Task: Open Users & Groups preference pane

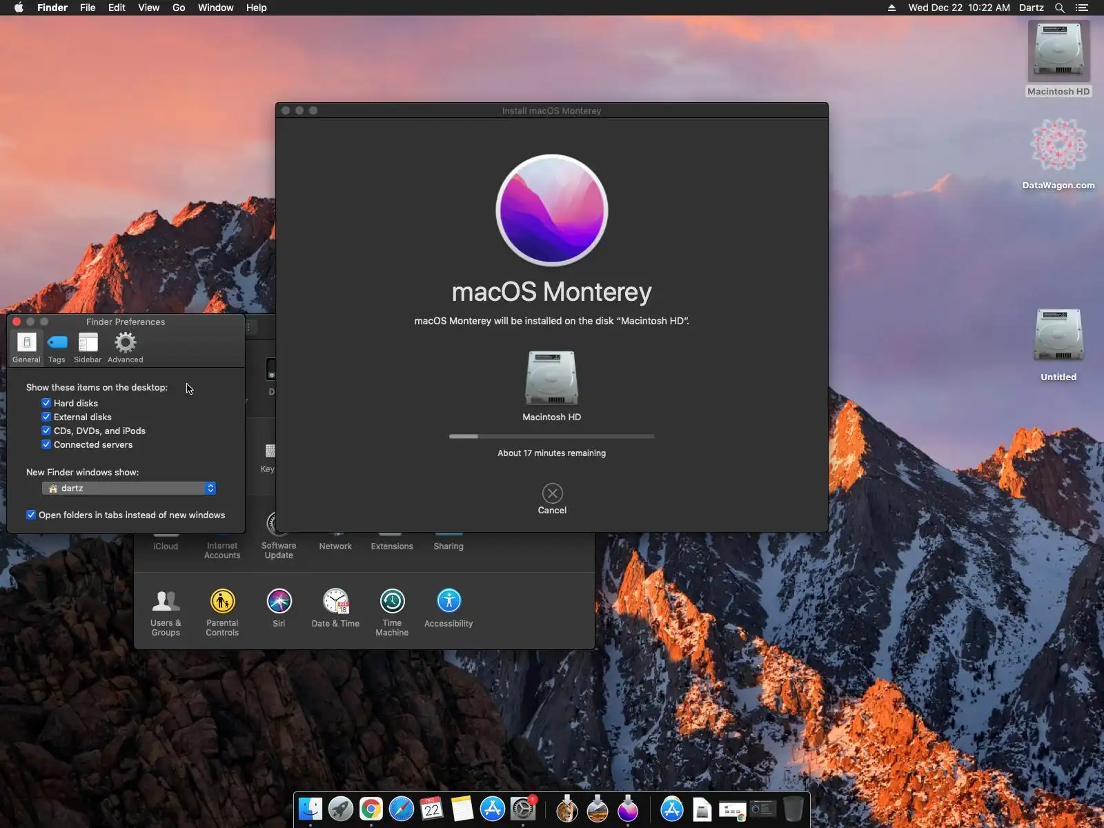Action: pos(166,613)
